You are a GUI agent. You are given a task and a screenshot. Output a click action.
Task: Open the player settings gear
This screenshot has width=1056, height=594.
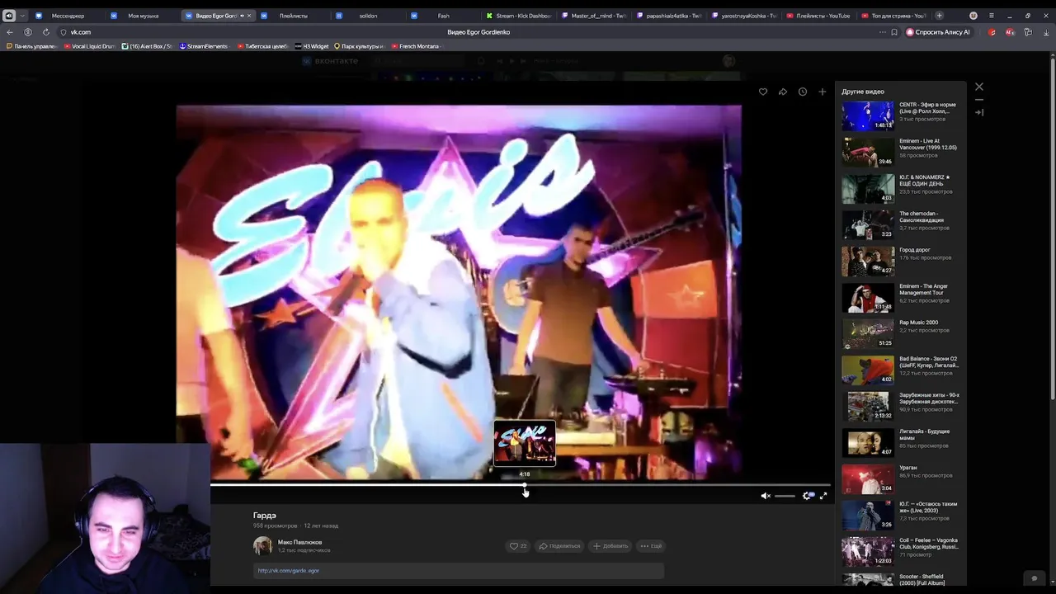[808, 496]
